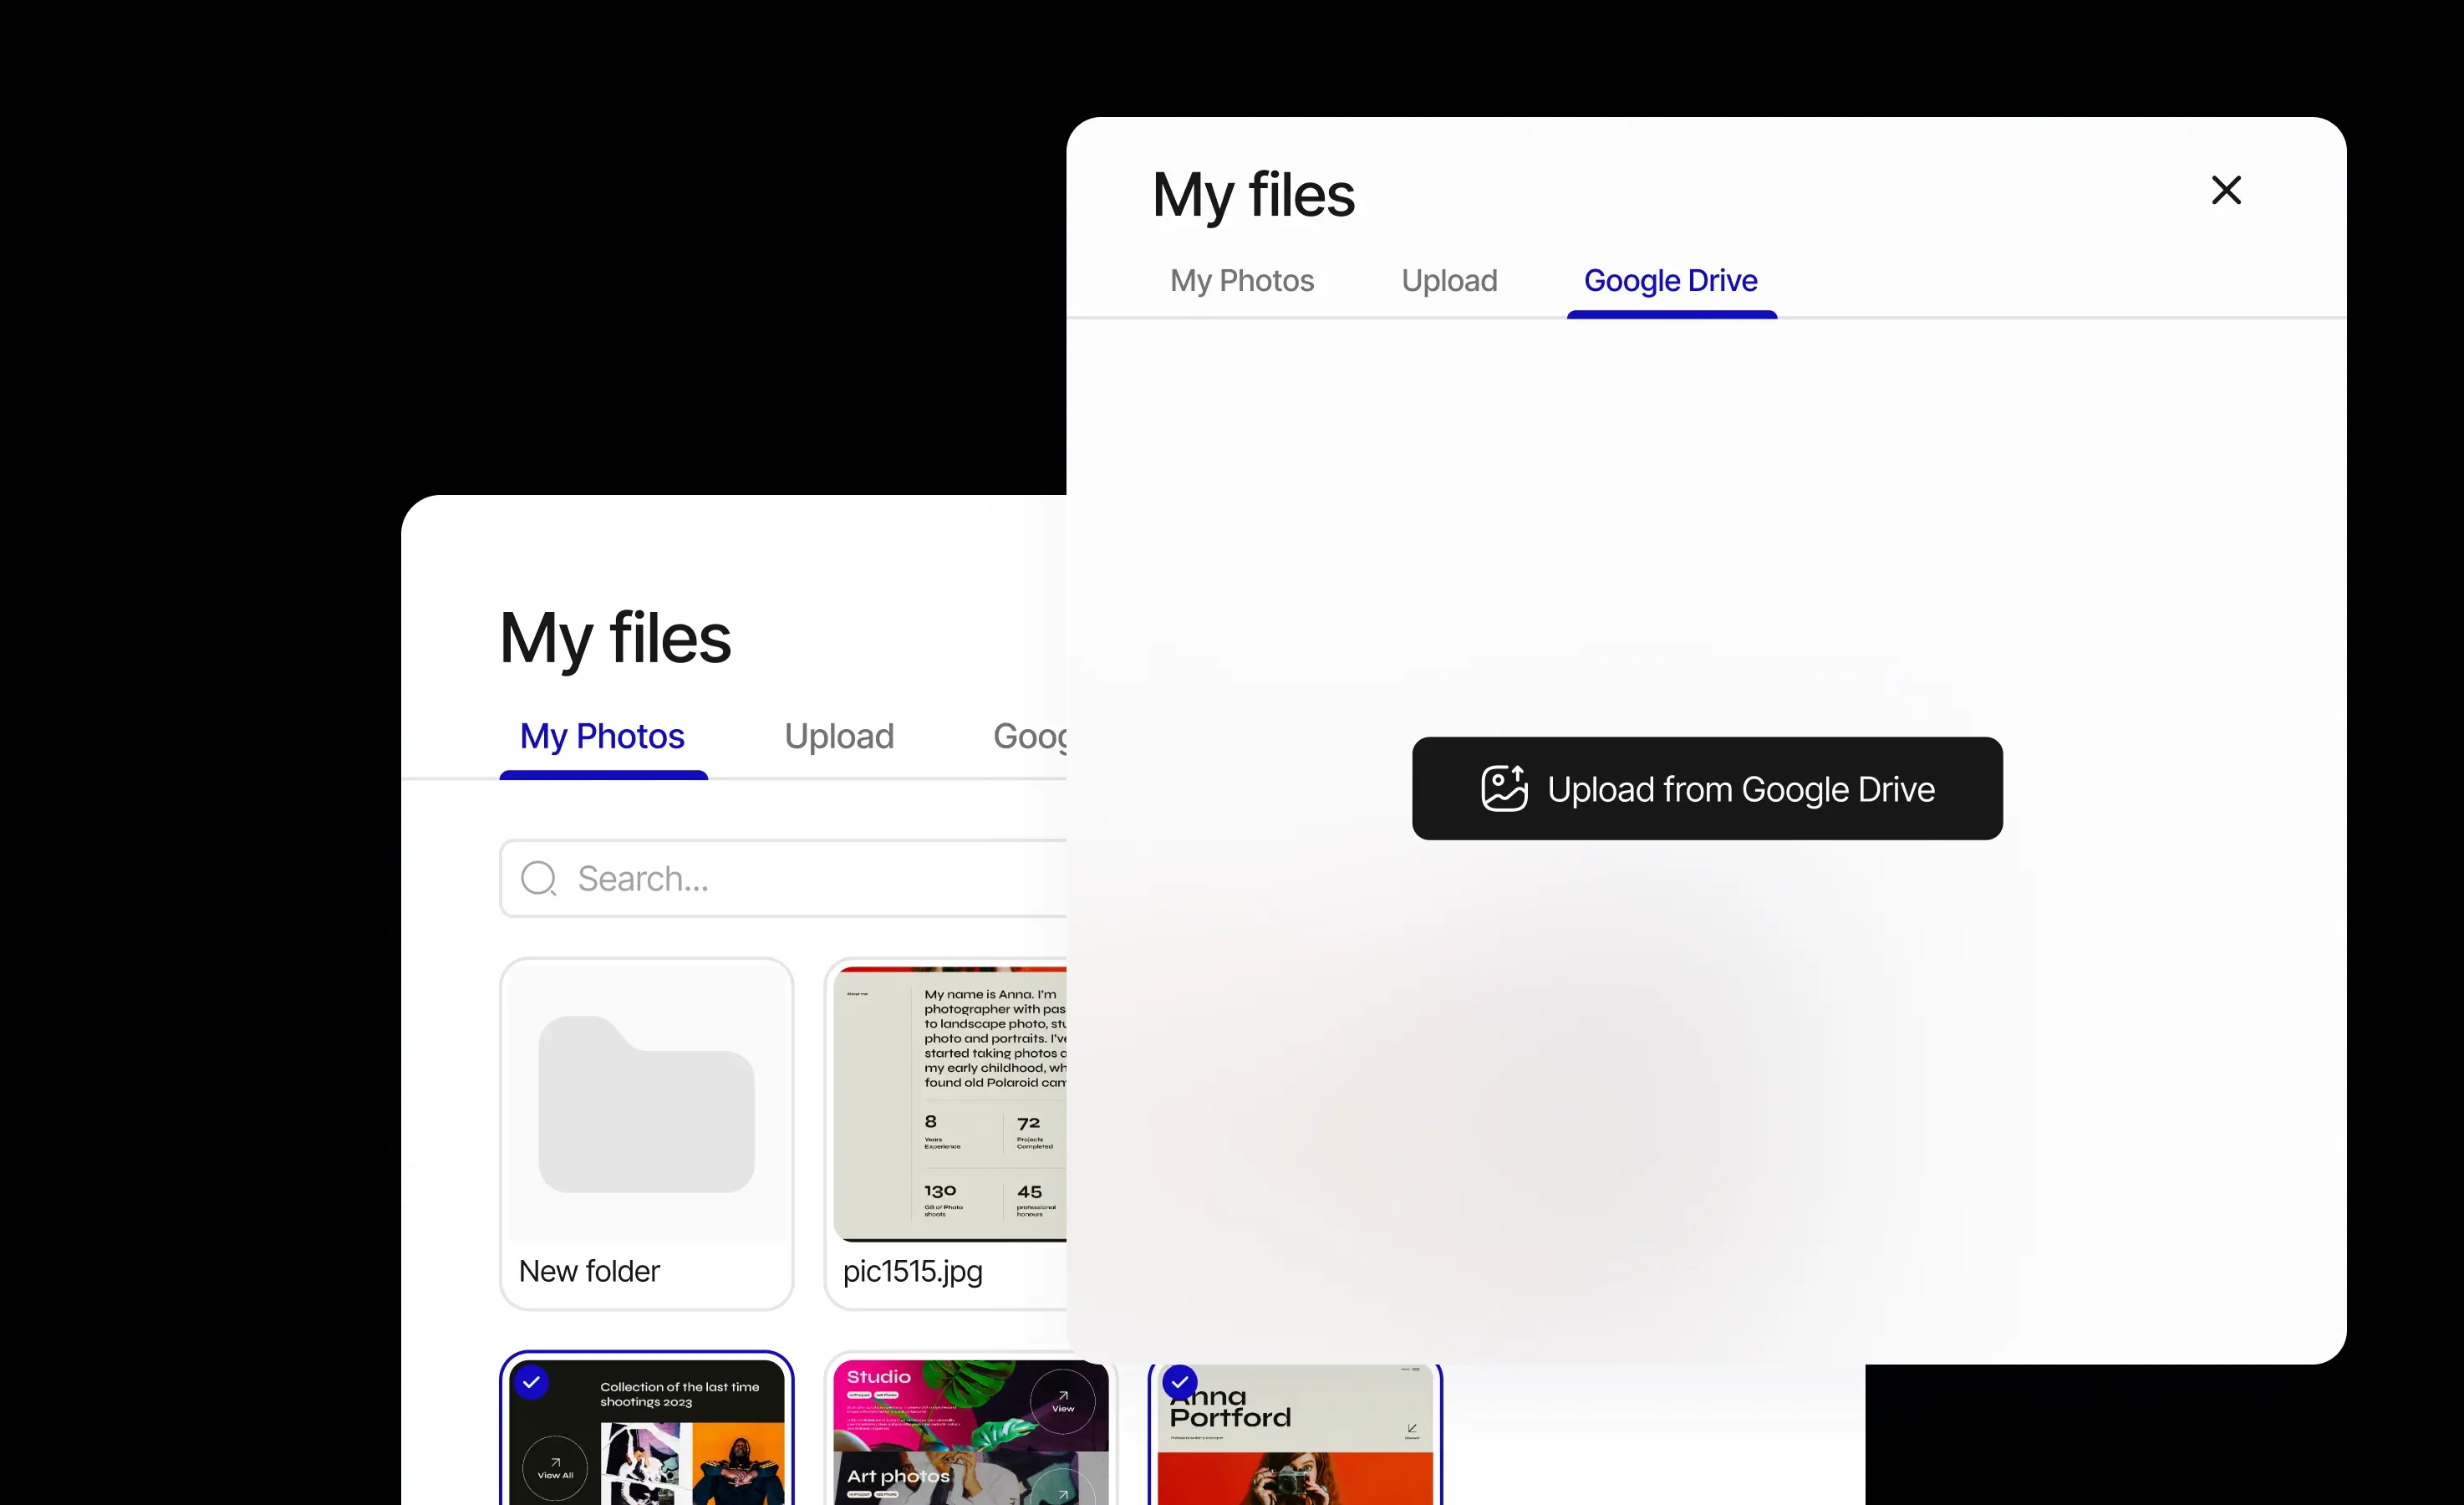
Task: Open the Upload tab in front dialog
Action: [1449, 281]
